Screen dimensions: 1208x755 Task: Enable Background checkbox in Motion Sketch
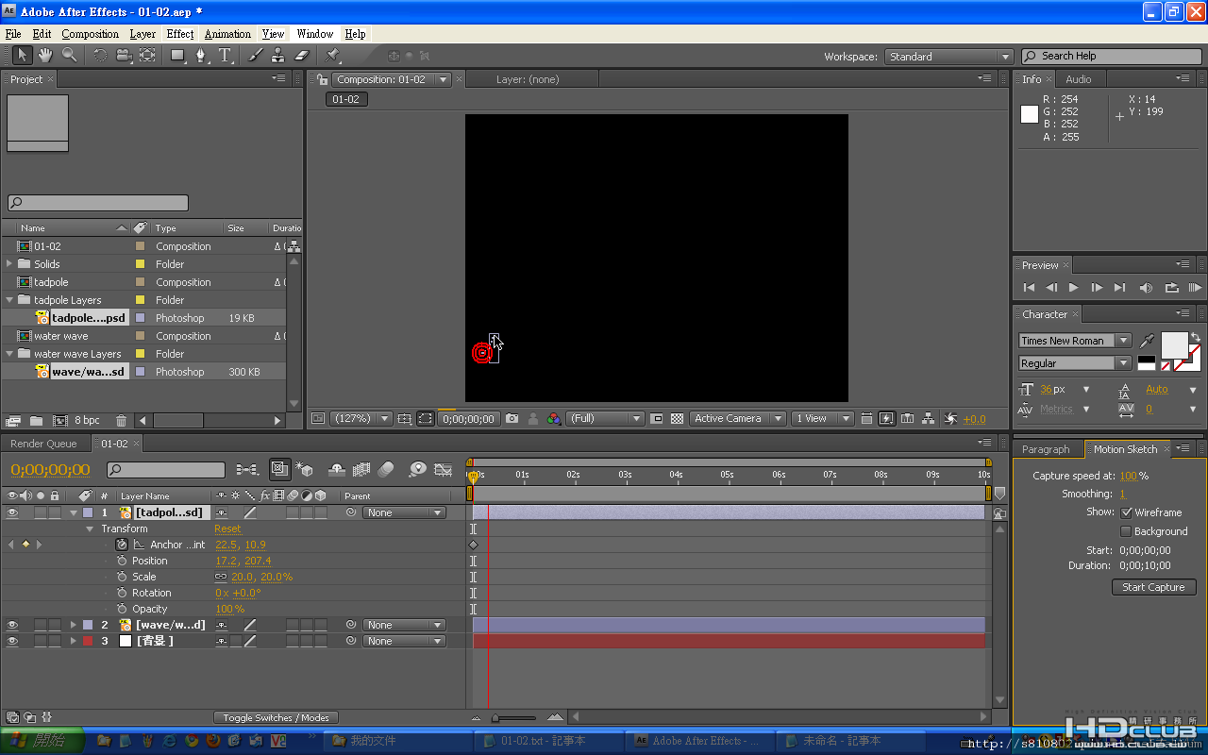1126,531
